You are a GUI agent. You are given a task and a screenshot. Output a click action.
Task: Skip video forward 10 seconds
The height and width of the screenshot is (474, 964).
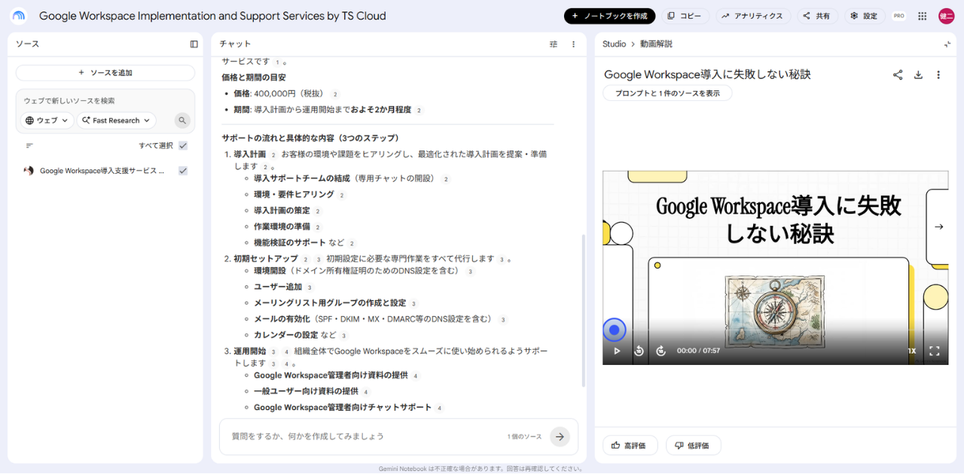click(x=660, y=351)
